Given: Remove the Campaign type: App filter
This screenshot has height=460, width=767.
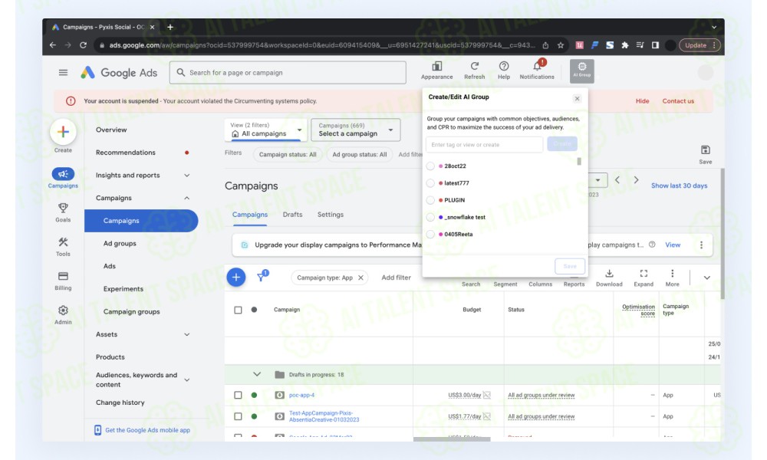Looking at the screenshot, I should click(x=360, y=278).
